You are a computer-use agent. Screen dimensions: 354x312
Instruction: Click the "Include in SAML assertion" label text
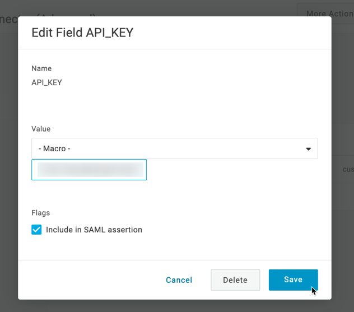(x=94, y=230)
